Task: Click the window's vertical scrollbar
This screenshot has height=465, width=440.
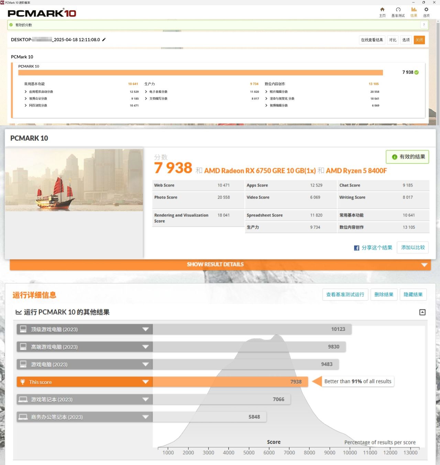Action: (x=438, y=72)
